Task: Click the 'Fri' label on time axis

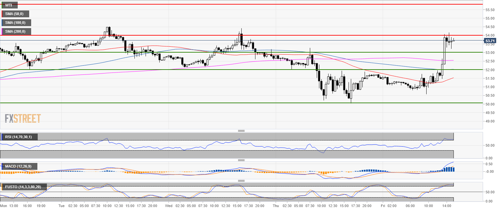Action: point(383,206)
